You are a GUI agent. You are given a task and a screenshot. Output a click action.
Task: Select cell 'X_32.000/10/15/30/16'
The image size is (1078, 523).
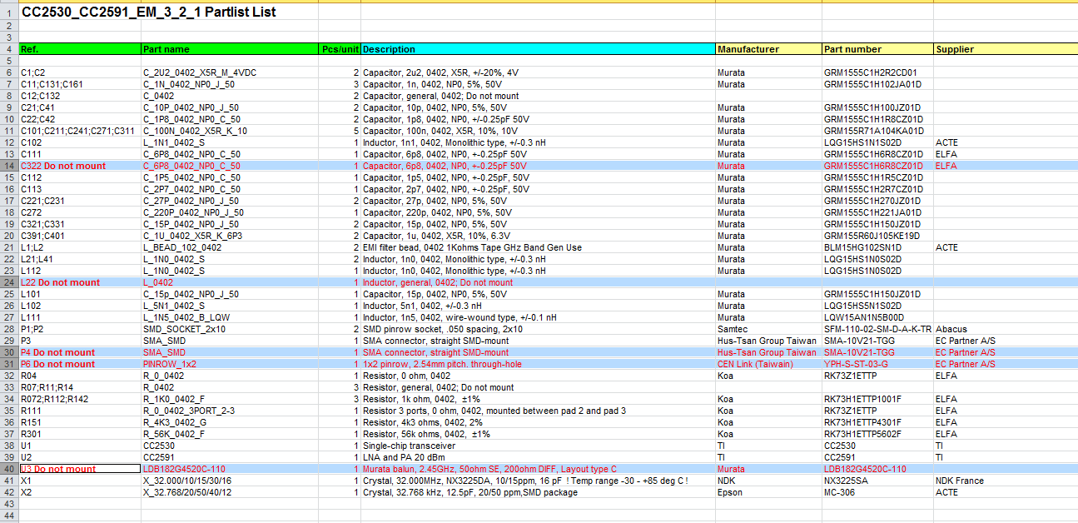[230, 481]
